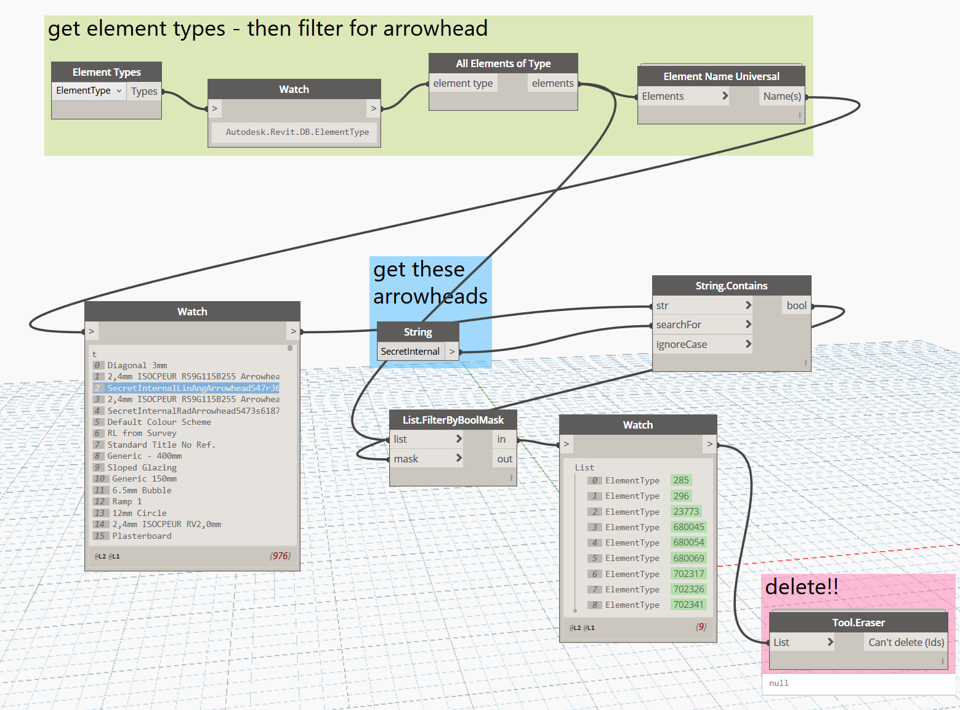Click element ID 680069
This screenshot has width=960, height=710.
coord(688,558)
